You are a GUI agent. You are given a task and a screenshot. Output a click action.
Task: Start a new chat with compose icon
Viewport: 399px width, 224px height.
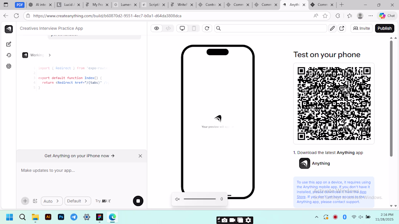(9, 44)
